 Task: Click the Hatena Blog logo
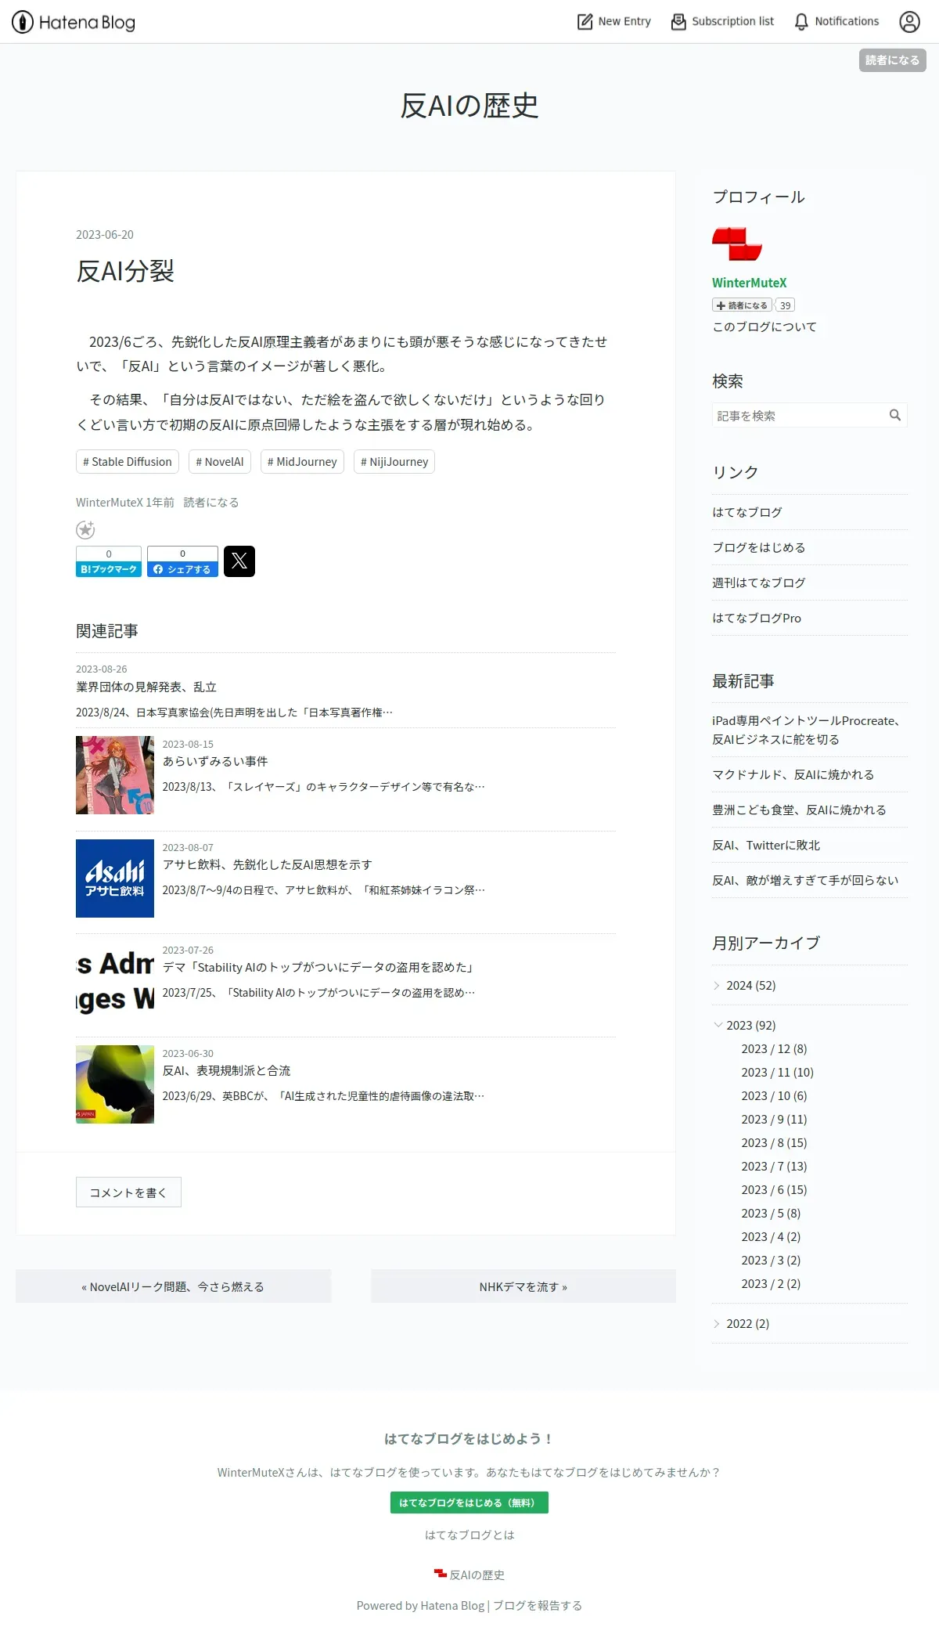click(x=74, y=22)
